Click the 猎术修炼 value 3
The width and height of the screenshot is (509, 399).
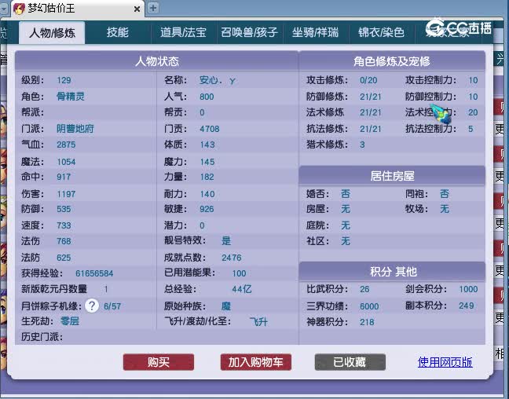point(362,145)
